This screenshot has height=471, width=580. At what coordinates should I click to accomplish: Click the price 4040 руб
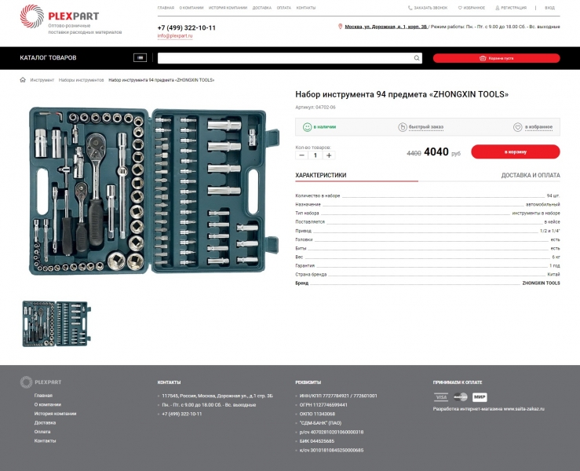[442, 152]
